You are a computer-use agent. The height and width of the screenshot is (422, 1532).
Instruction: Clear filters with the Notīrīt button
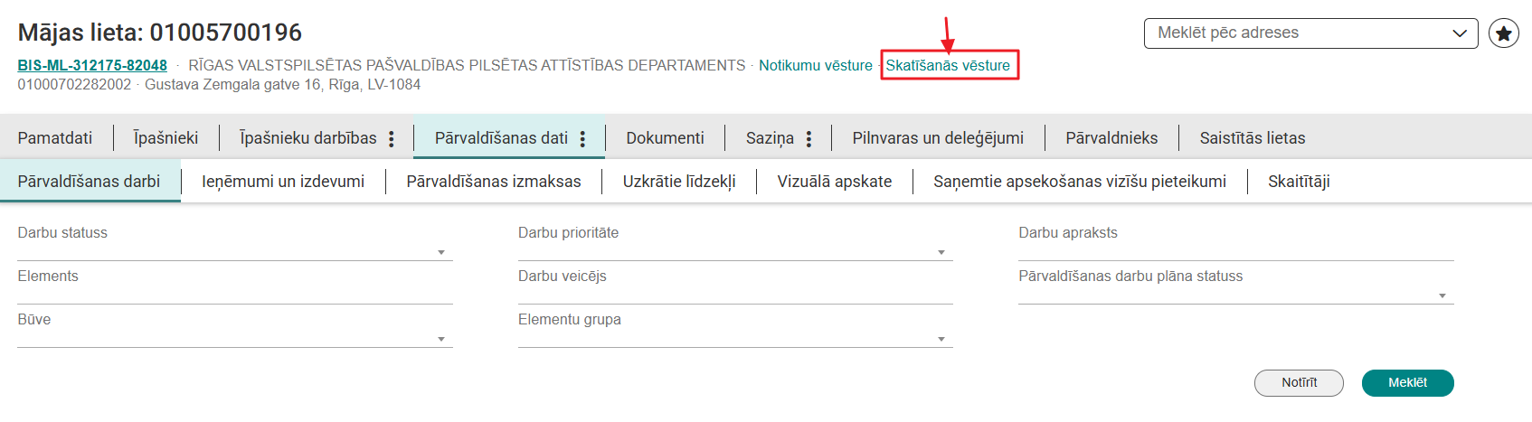point(1299,383)
